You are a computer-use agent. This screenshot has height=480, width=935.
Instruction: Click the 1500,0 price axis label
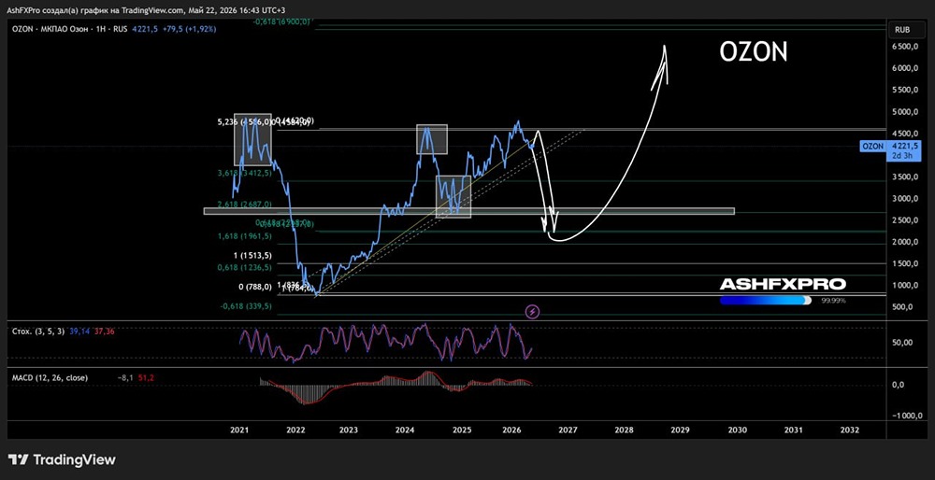point(906,264)
